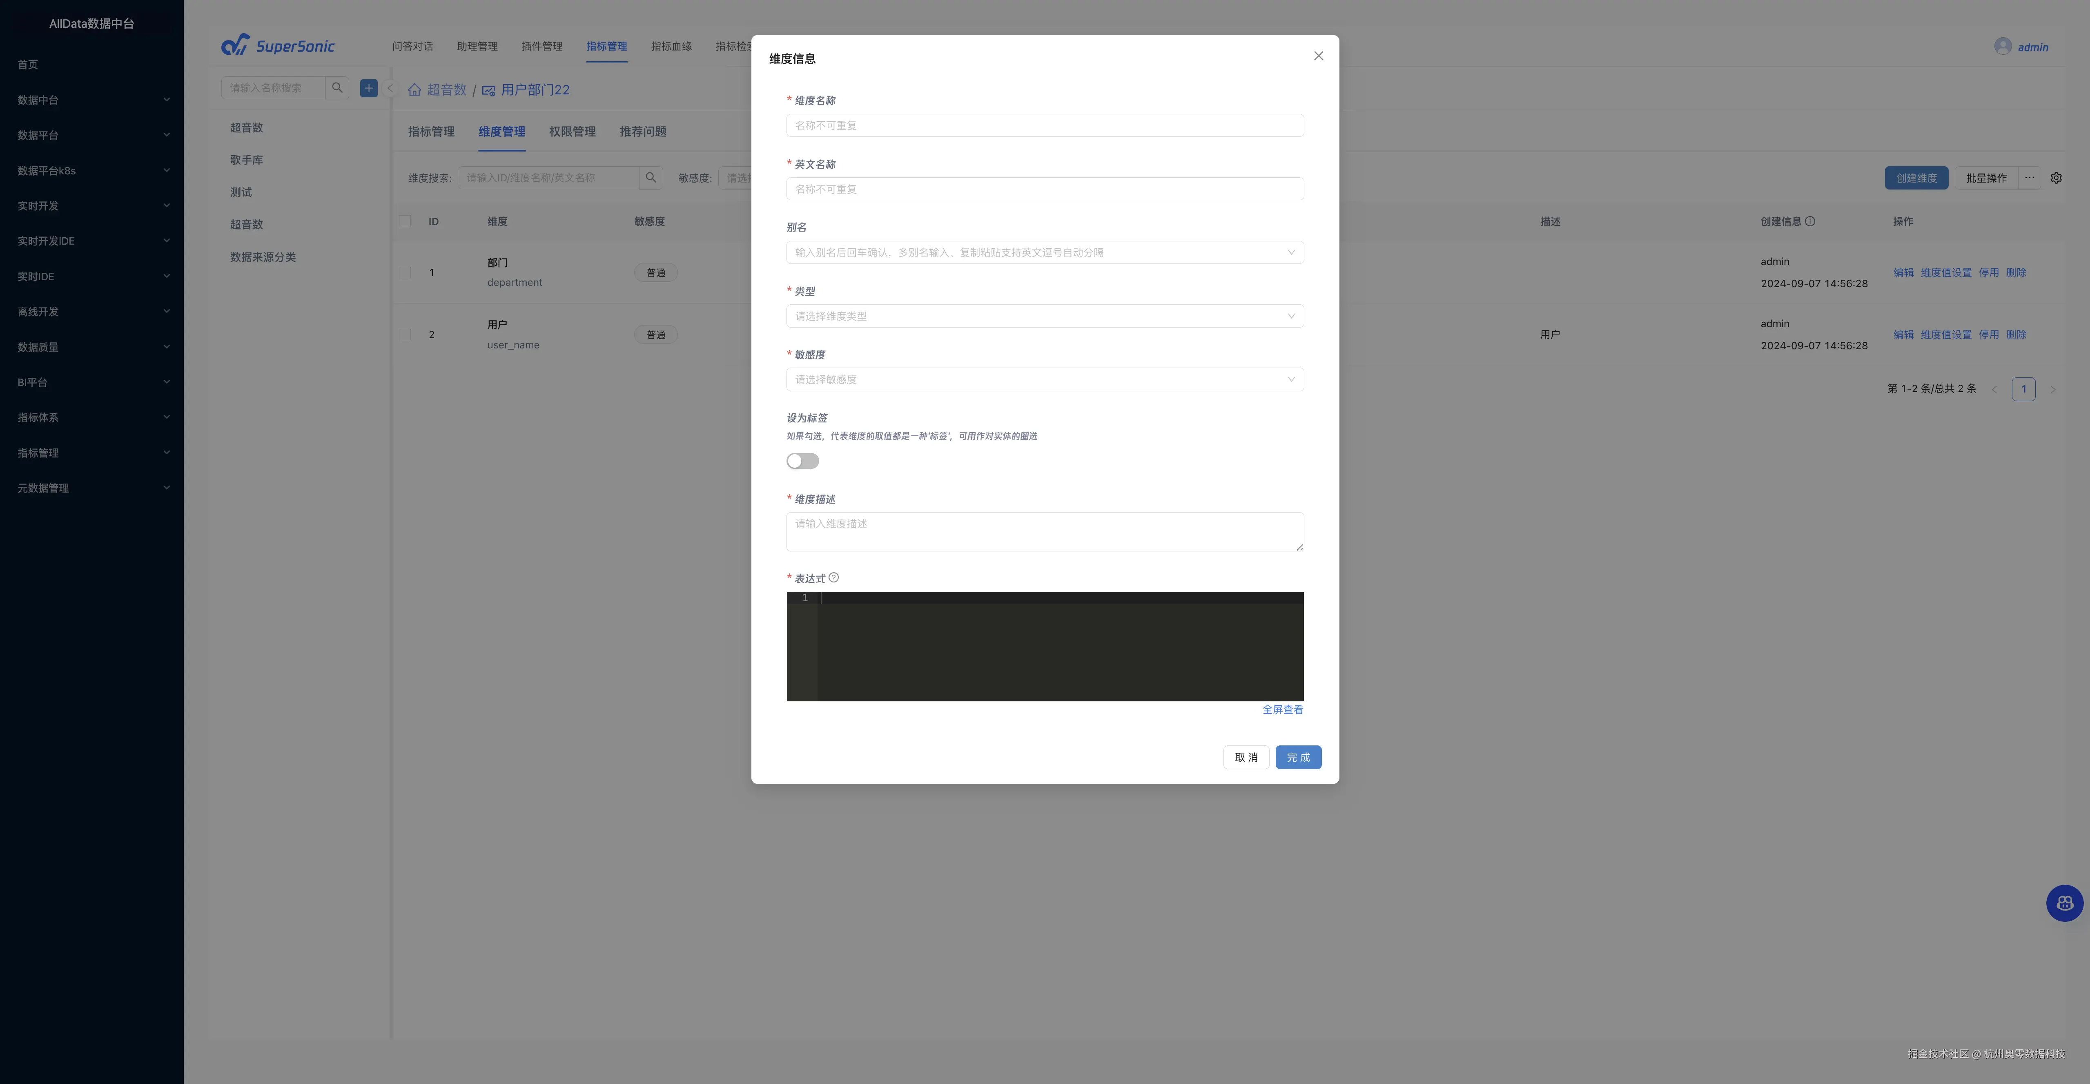Toggle the 设为标签 switch
The width and height of the screenshot is (2090, 1084).
(802, 461)
